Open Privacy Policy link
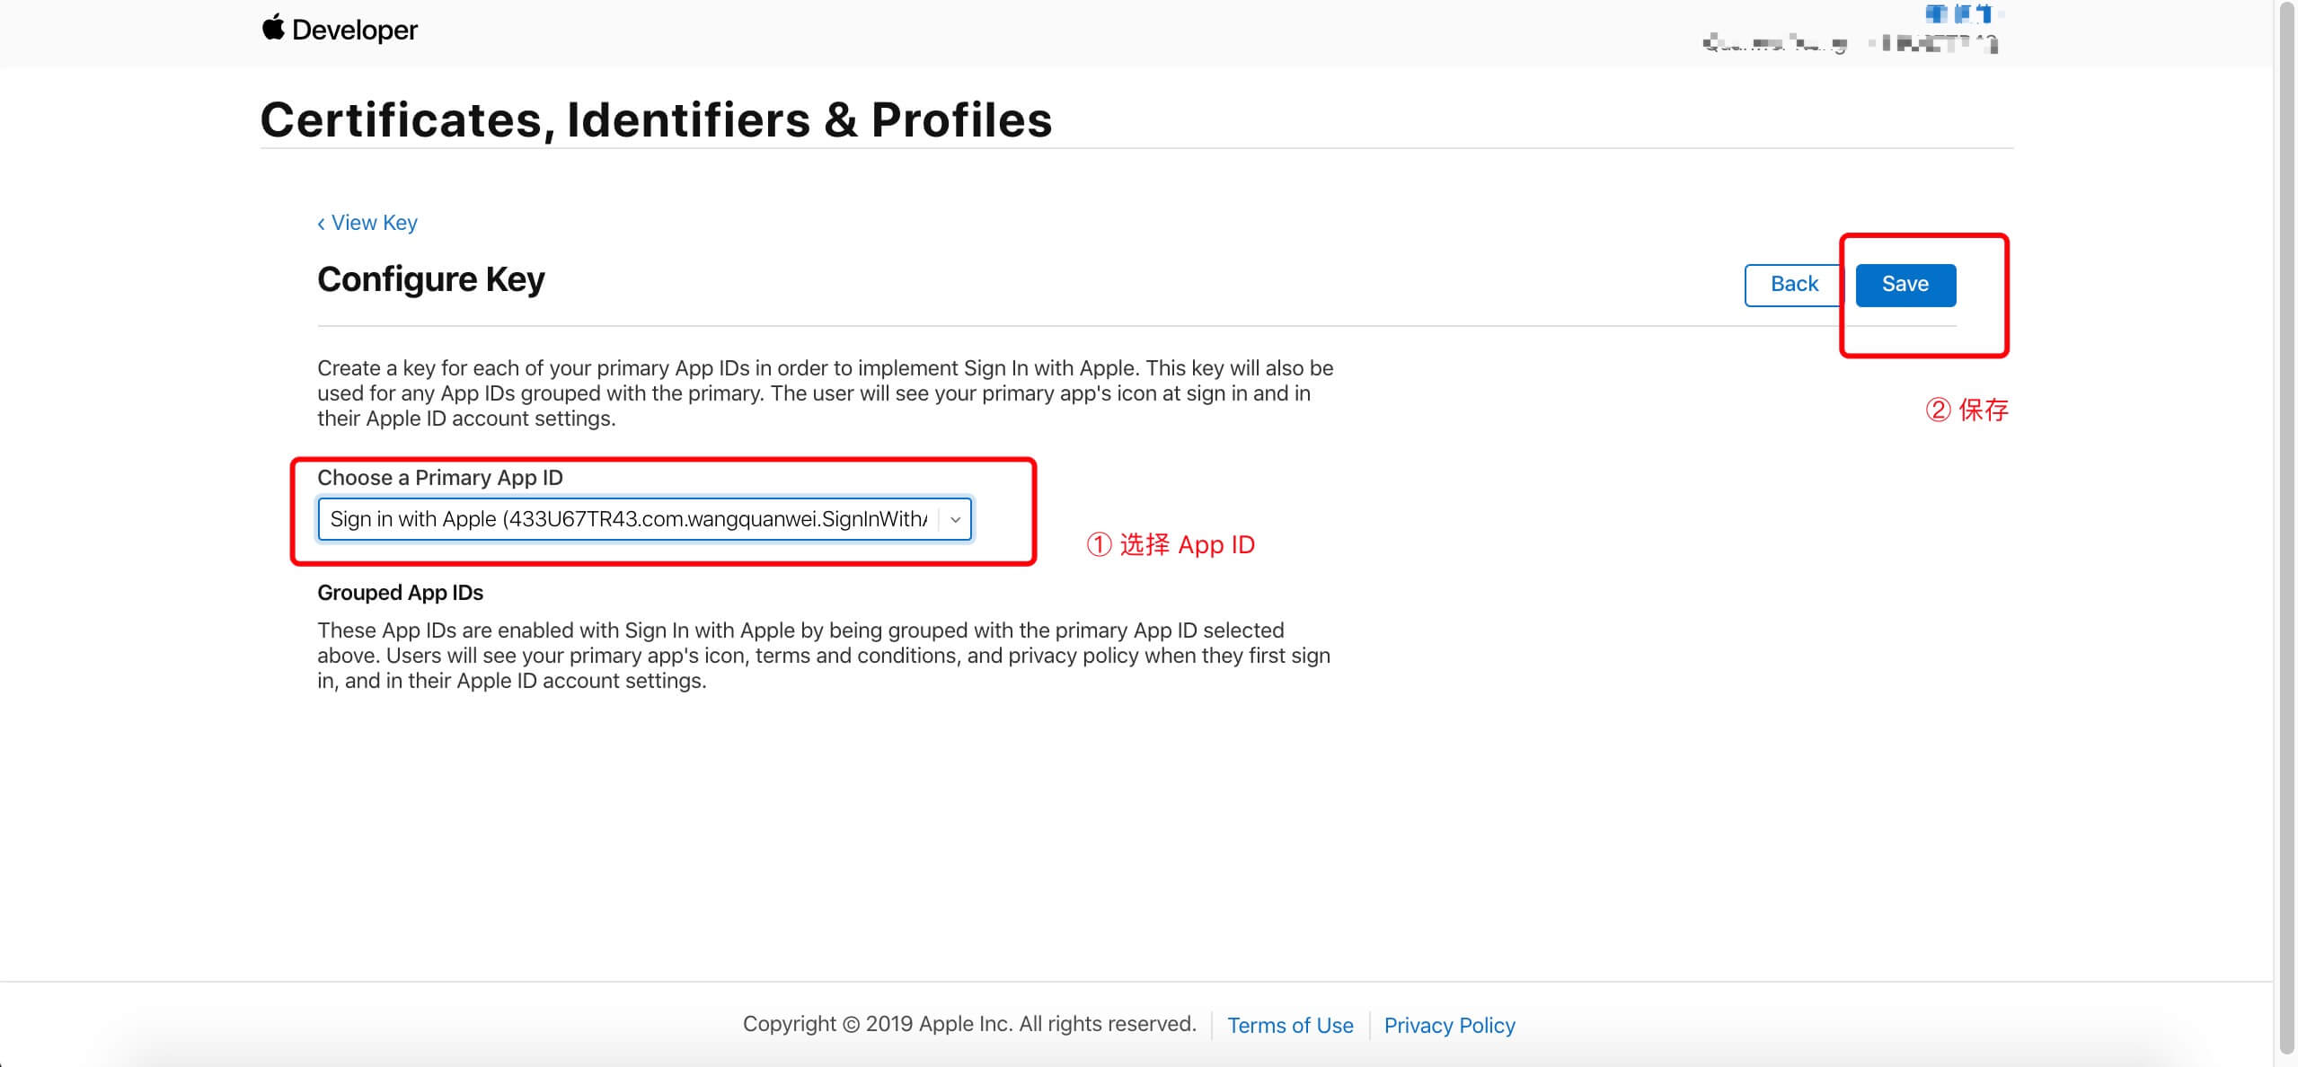 point(1449,1025)
